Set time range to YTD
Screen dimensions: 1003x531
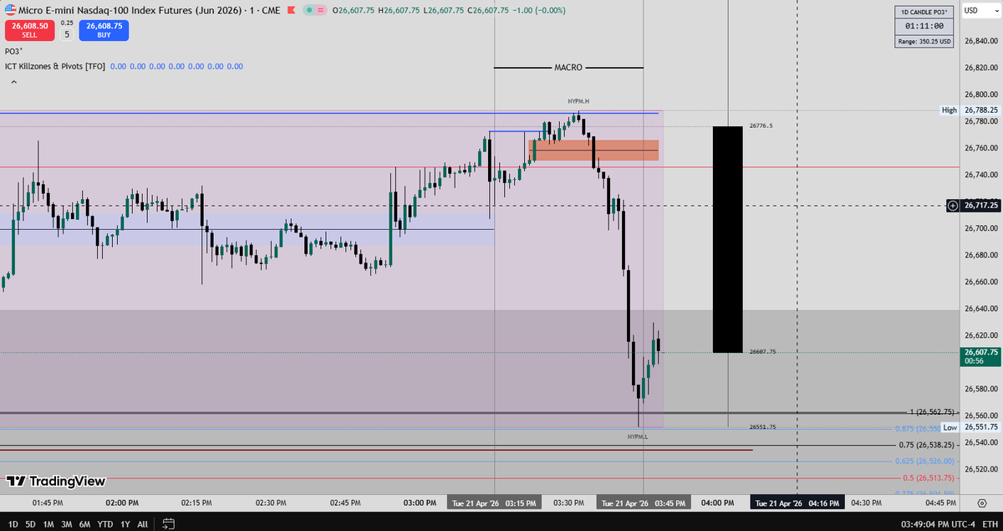[x=104, y=523]
